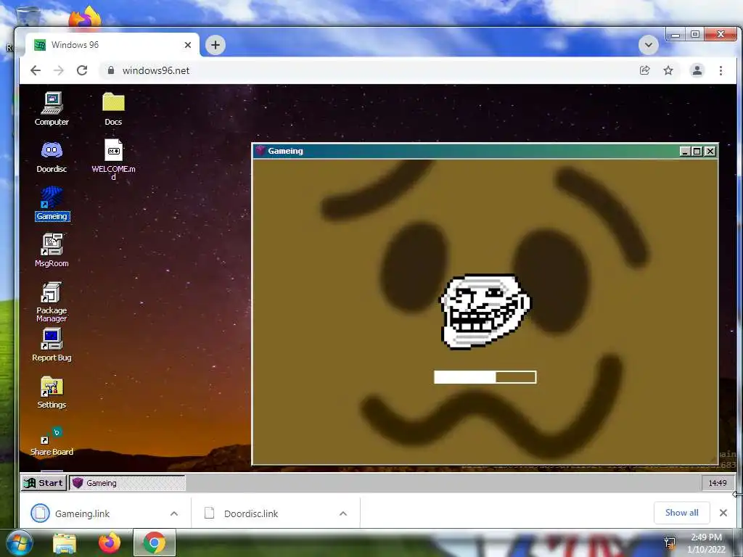This screenshot has width=743, height=557.
Task: Select the Gameing taskbar item in Windows 96
Action: pos(127,482)
